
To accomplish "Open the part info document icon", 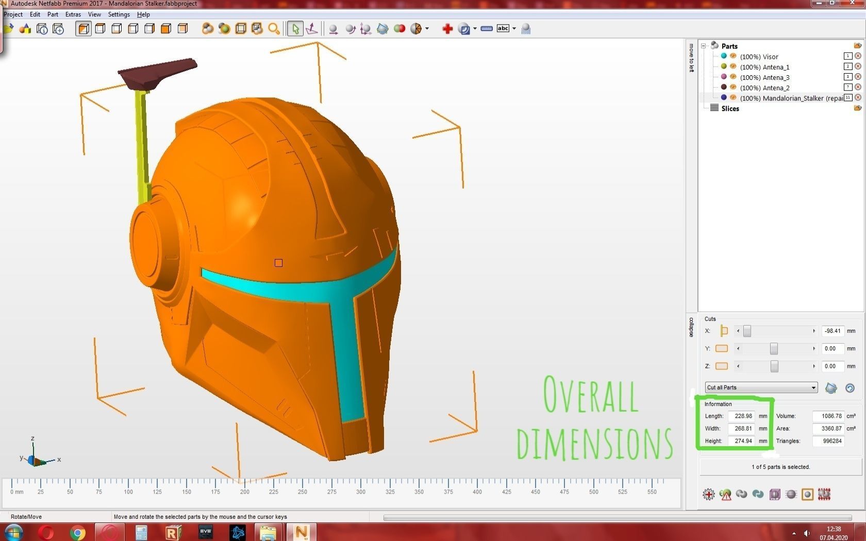I will coord(42,29).
